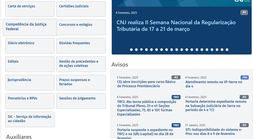253x139 pixels.
Task: Open Dúvidas frequentes card
Action: pyautogui.click(x=81, y=46)
